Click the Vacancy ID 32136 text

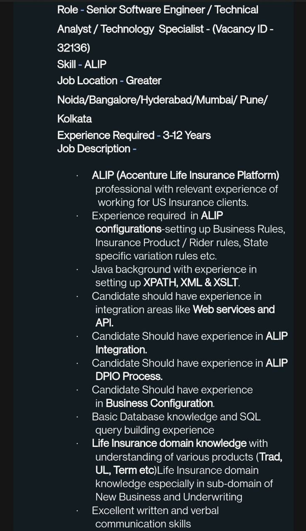74,48
